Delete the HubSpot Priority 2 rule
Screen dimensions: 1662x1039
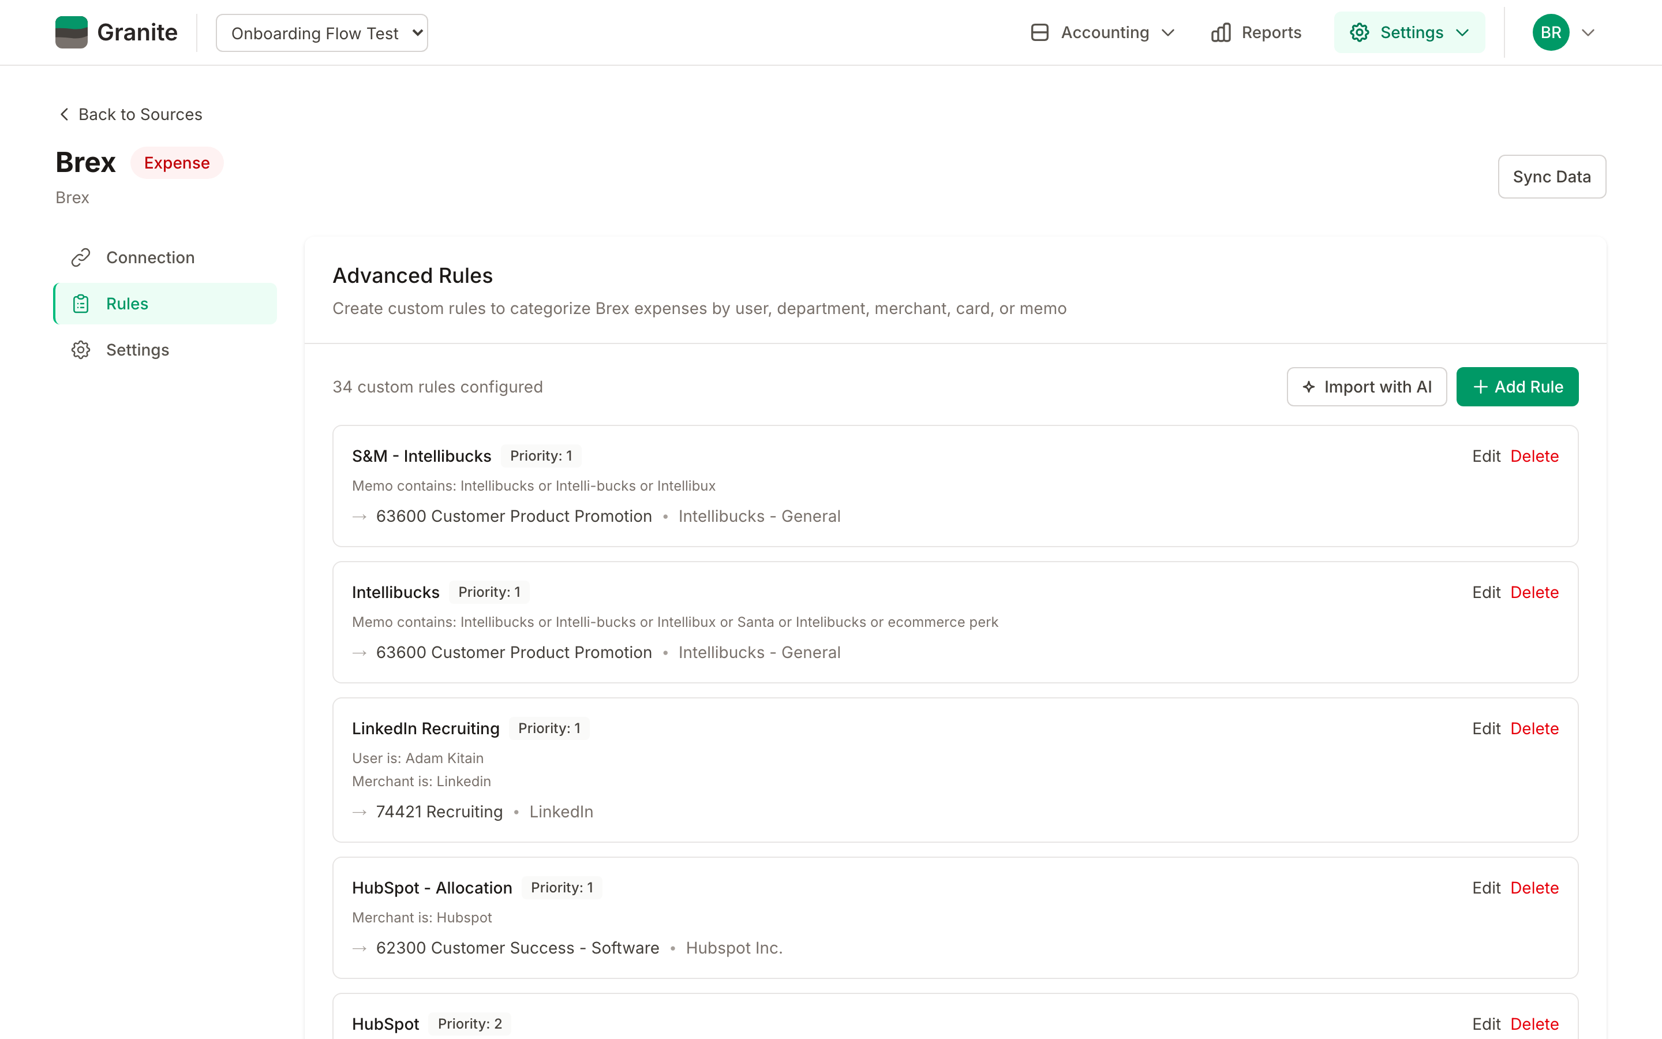[1534, 1024]
